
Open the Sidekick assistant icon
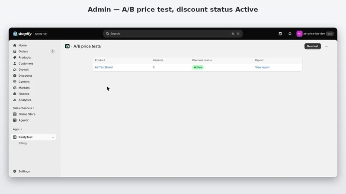[280, 34]
